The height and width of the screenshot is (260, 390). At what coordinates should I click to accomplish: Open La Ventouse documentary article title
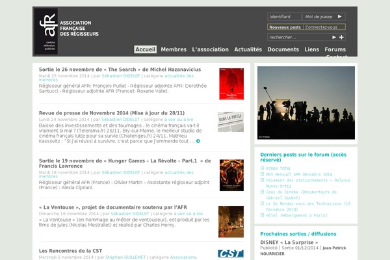(x=113, y=207)
